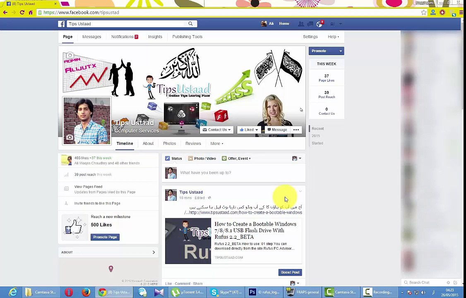This screenshot has width=466, height=298.
Task: Open post-as identity selector in composer
Action: 297,159
